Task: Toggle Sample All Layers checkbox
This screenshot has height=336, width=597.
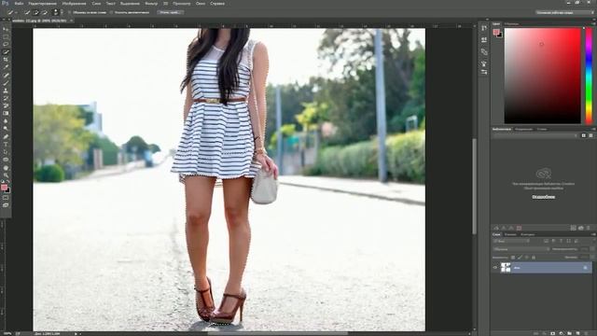Action: (x=70, y=12)
